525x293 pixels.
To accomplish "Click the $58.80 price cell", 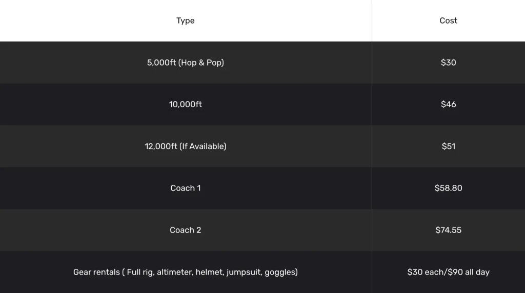I will click(448, 188).
